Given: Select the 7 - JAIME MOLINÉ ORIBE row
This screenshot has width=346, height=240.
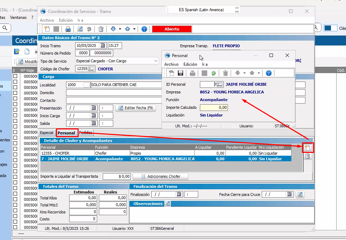Looking at the screenshot, I should (166, 159).
